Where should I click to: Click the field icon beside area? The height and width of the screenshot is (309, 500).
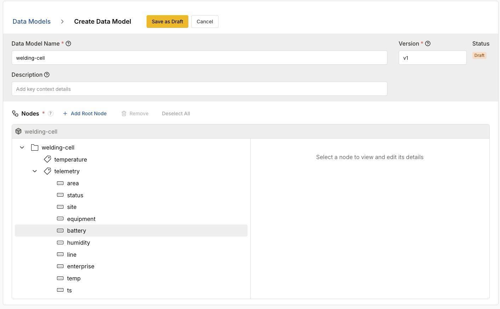[60, 183]
